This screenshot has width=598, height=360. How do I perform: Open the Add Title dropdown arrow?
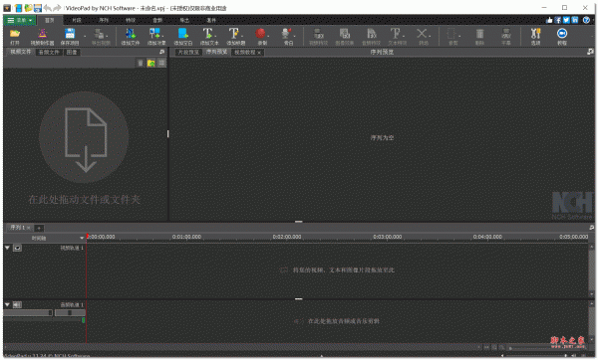[x=242, y=36]
